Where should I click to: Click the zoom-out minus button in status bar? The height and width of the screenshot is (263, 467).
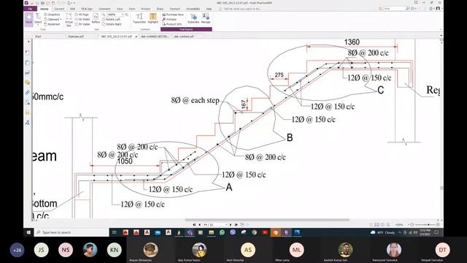coord(412,224)
